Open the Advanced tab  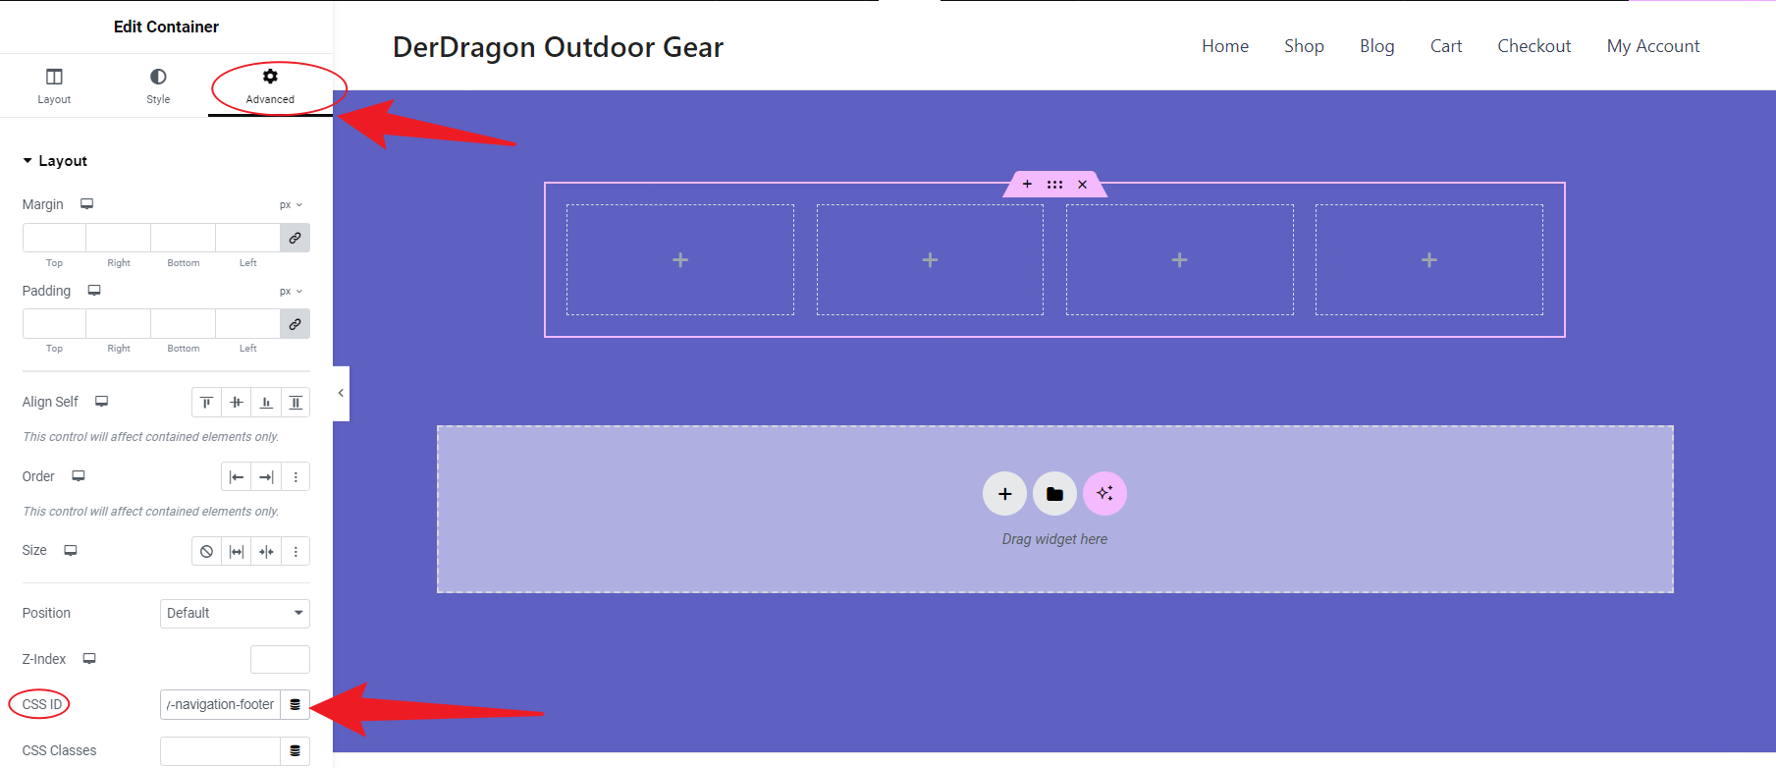click(270, 85)
